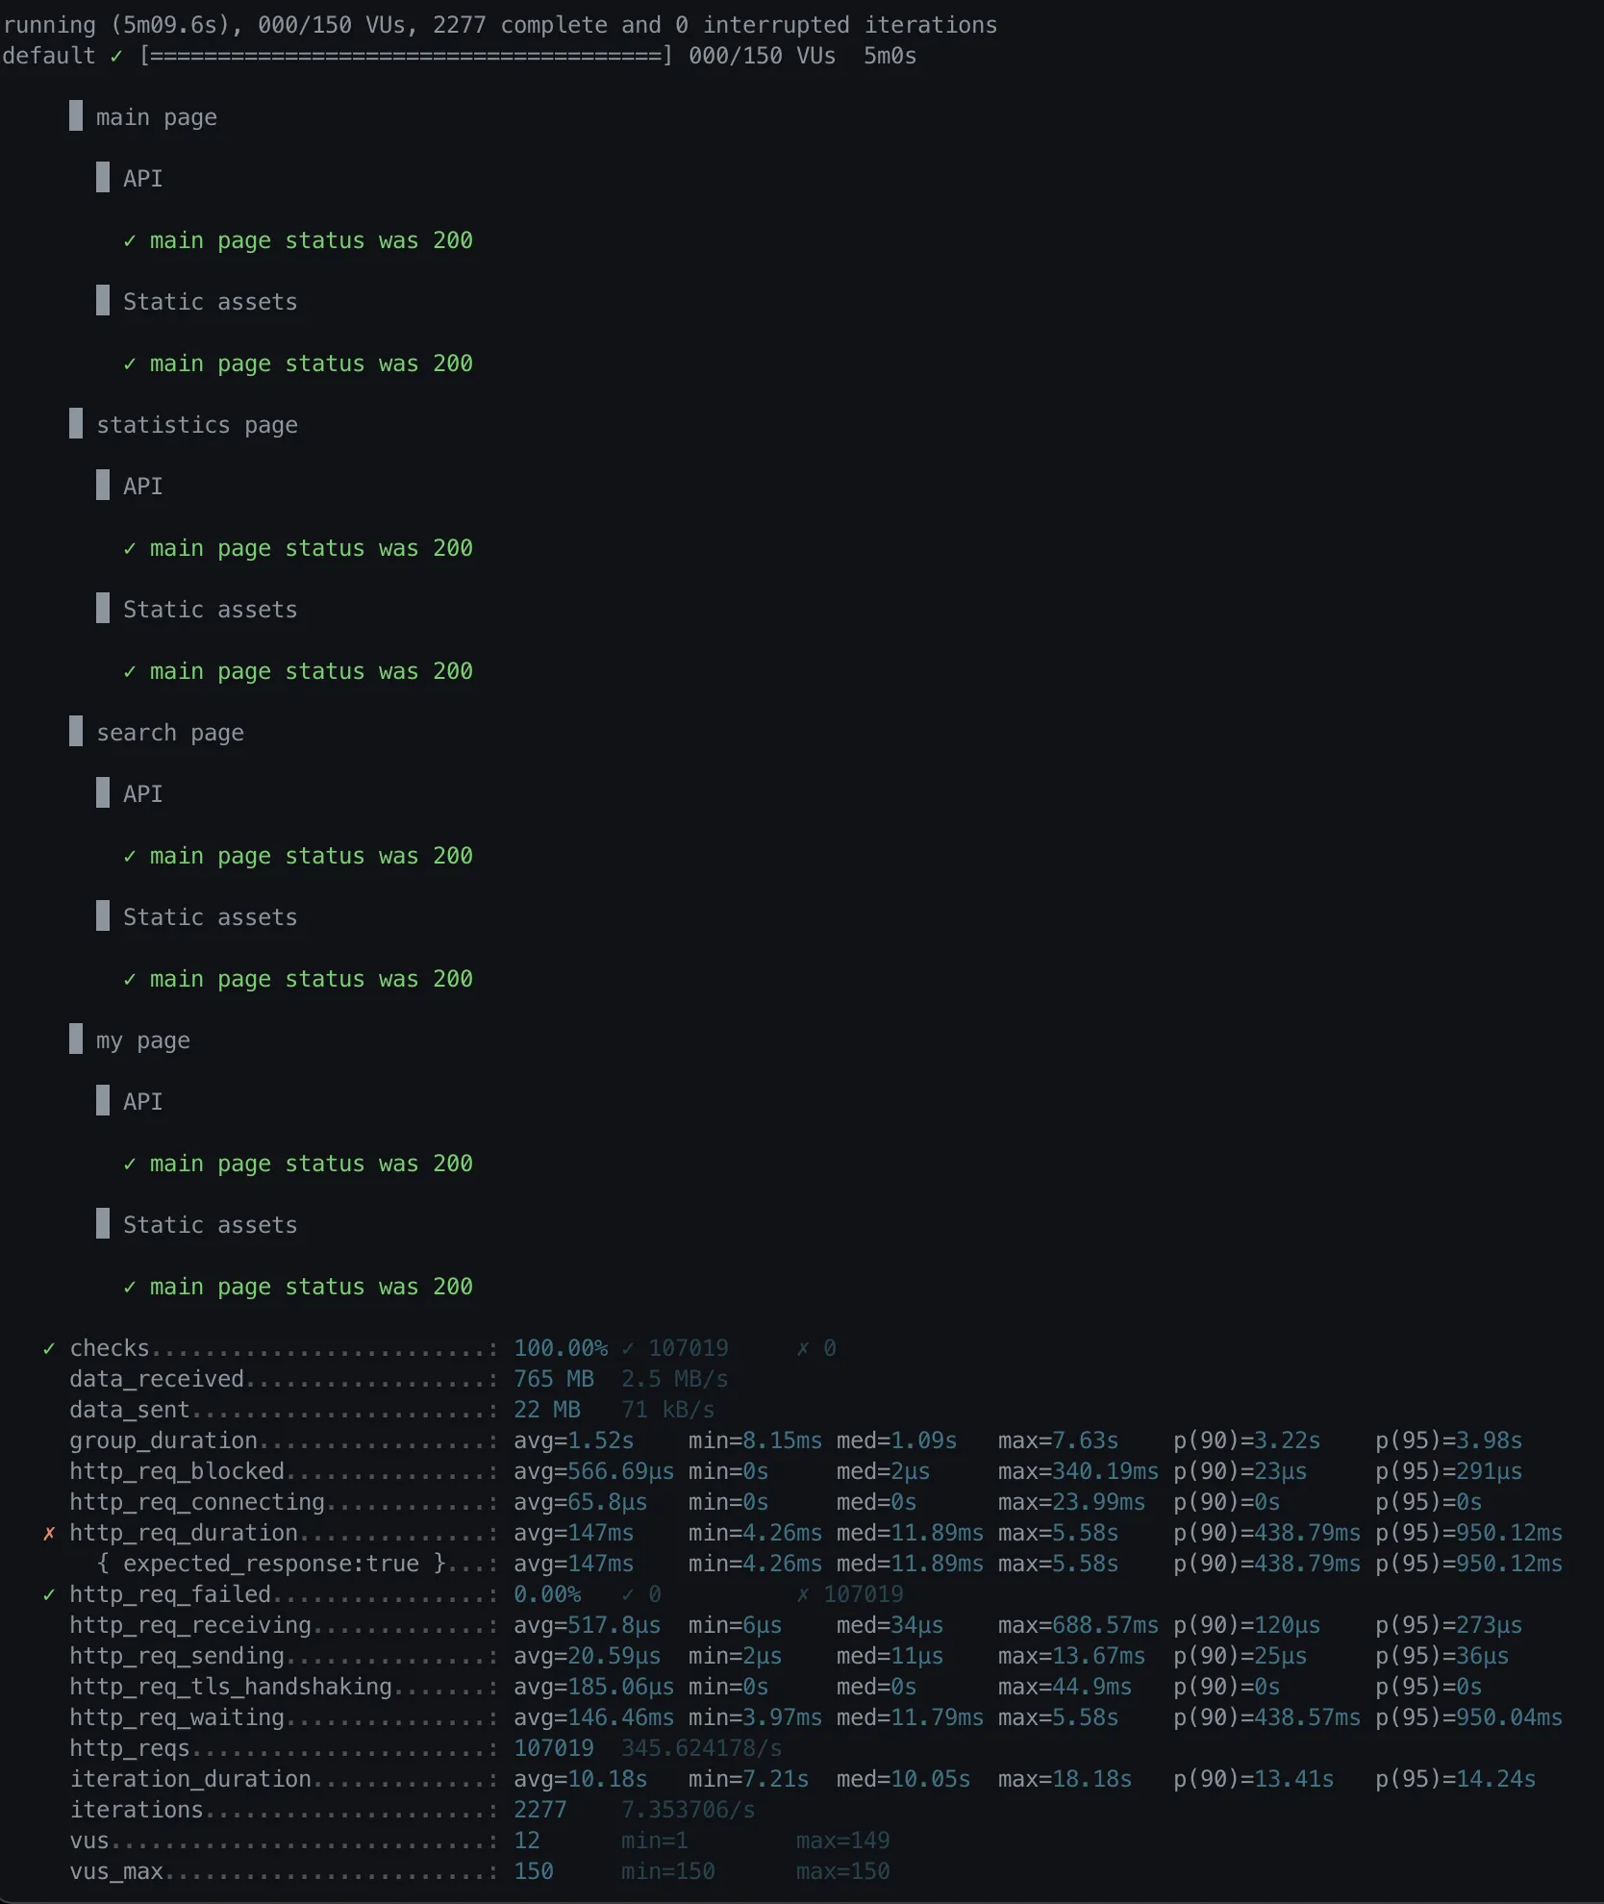Select the "statistics page" group label

point(197,425)
